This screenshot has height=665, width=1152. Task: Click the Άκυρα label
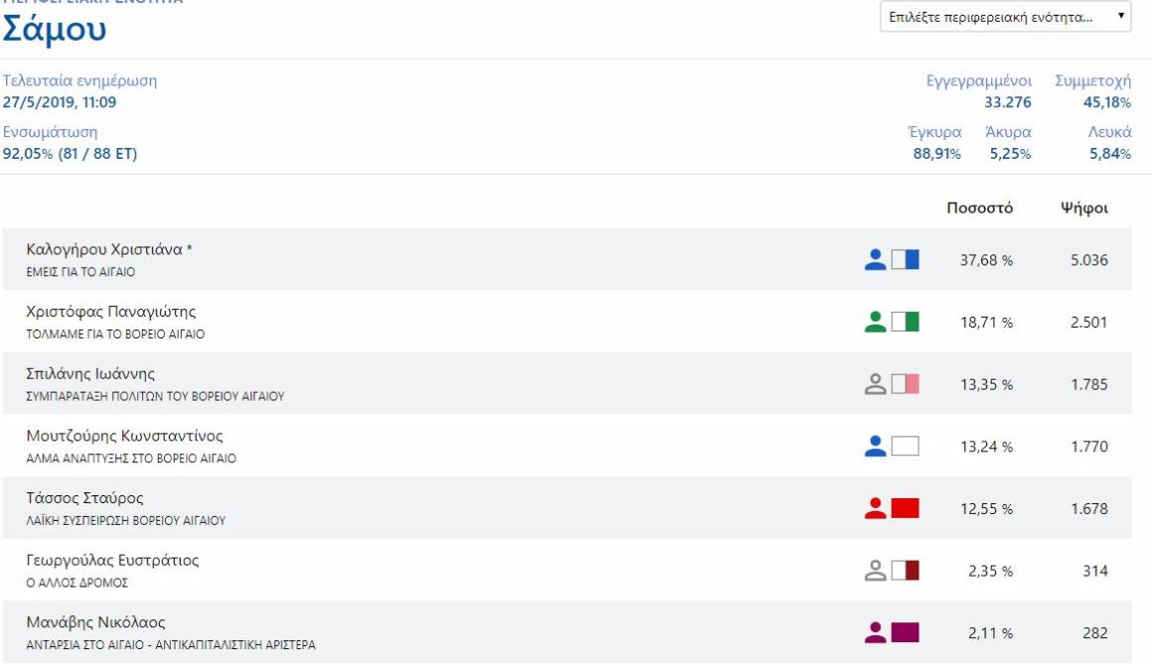pyautogui.click(x=1008, y=132)
